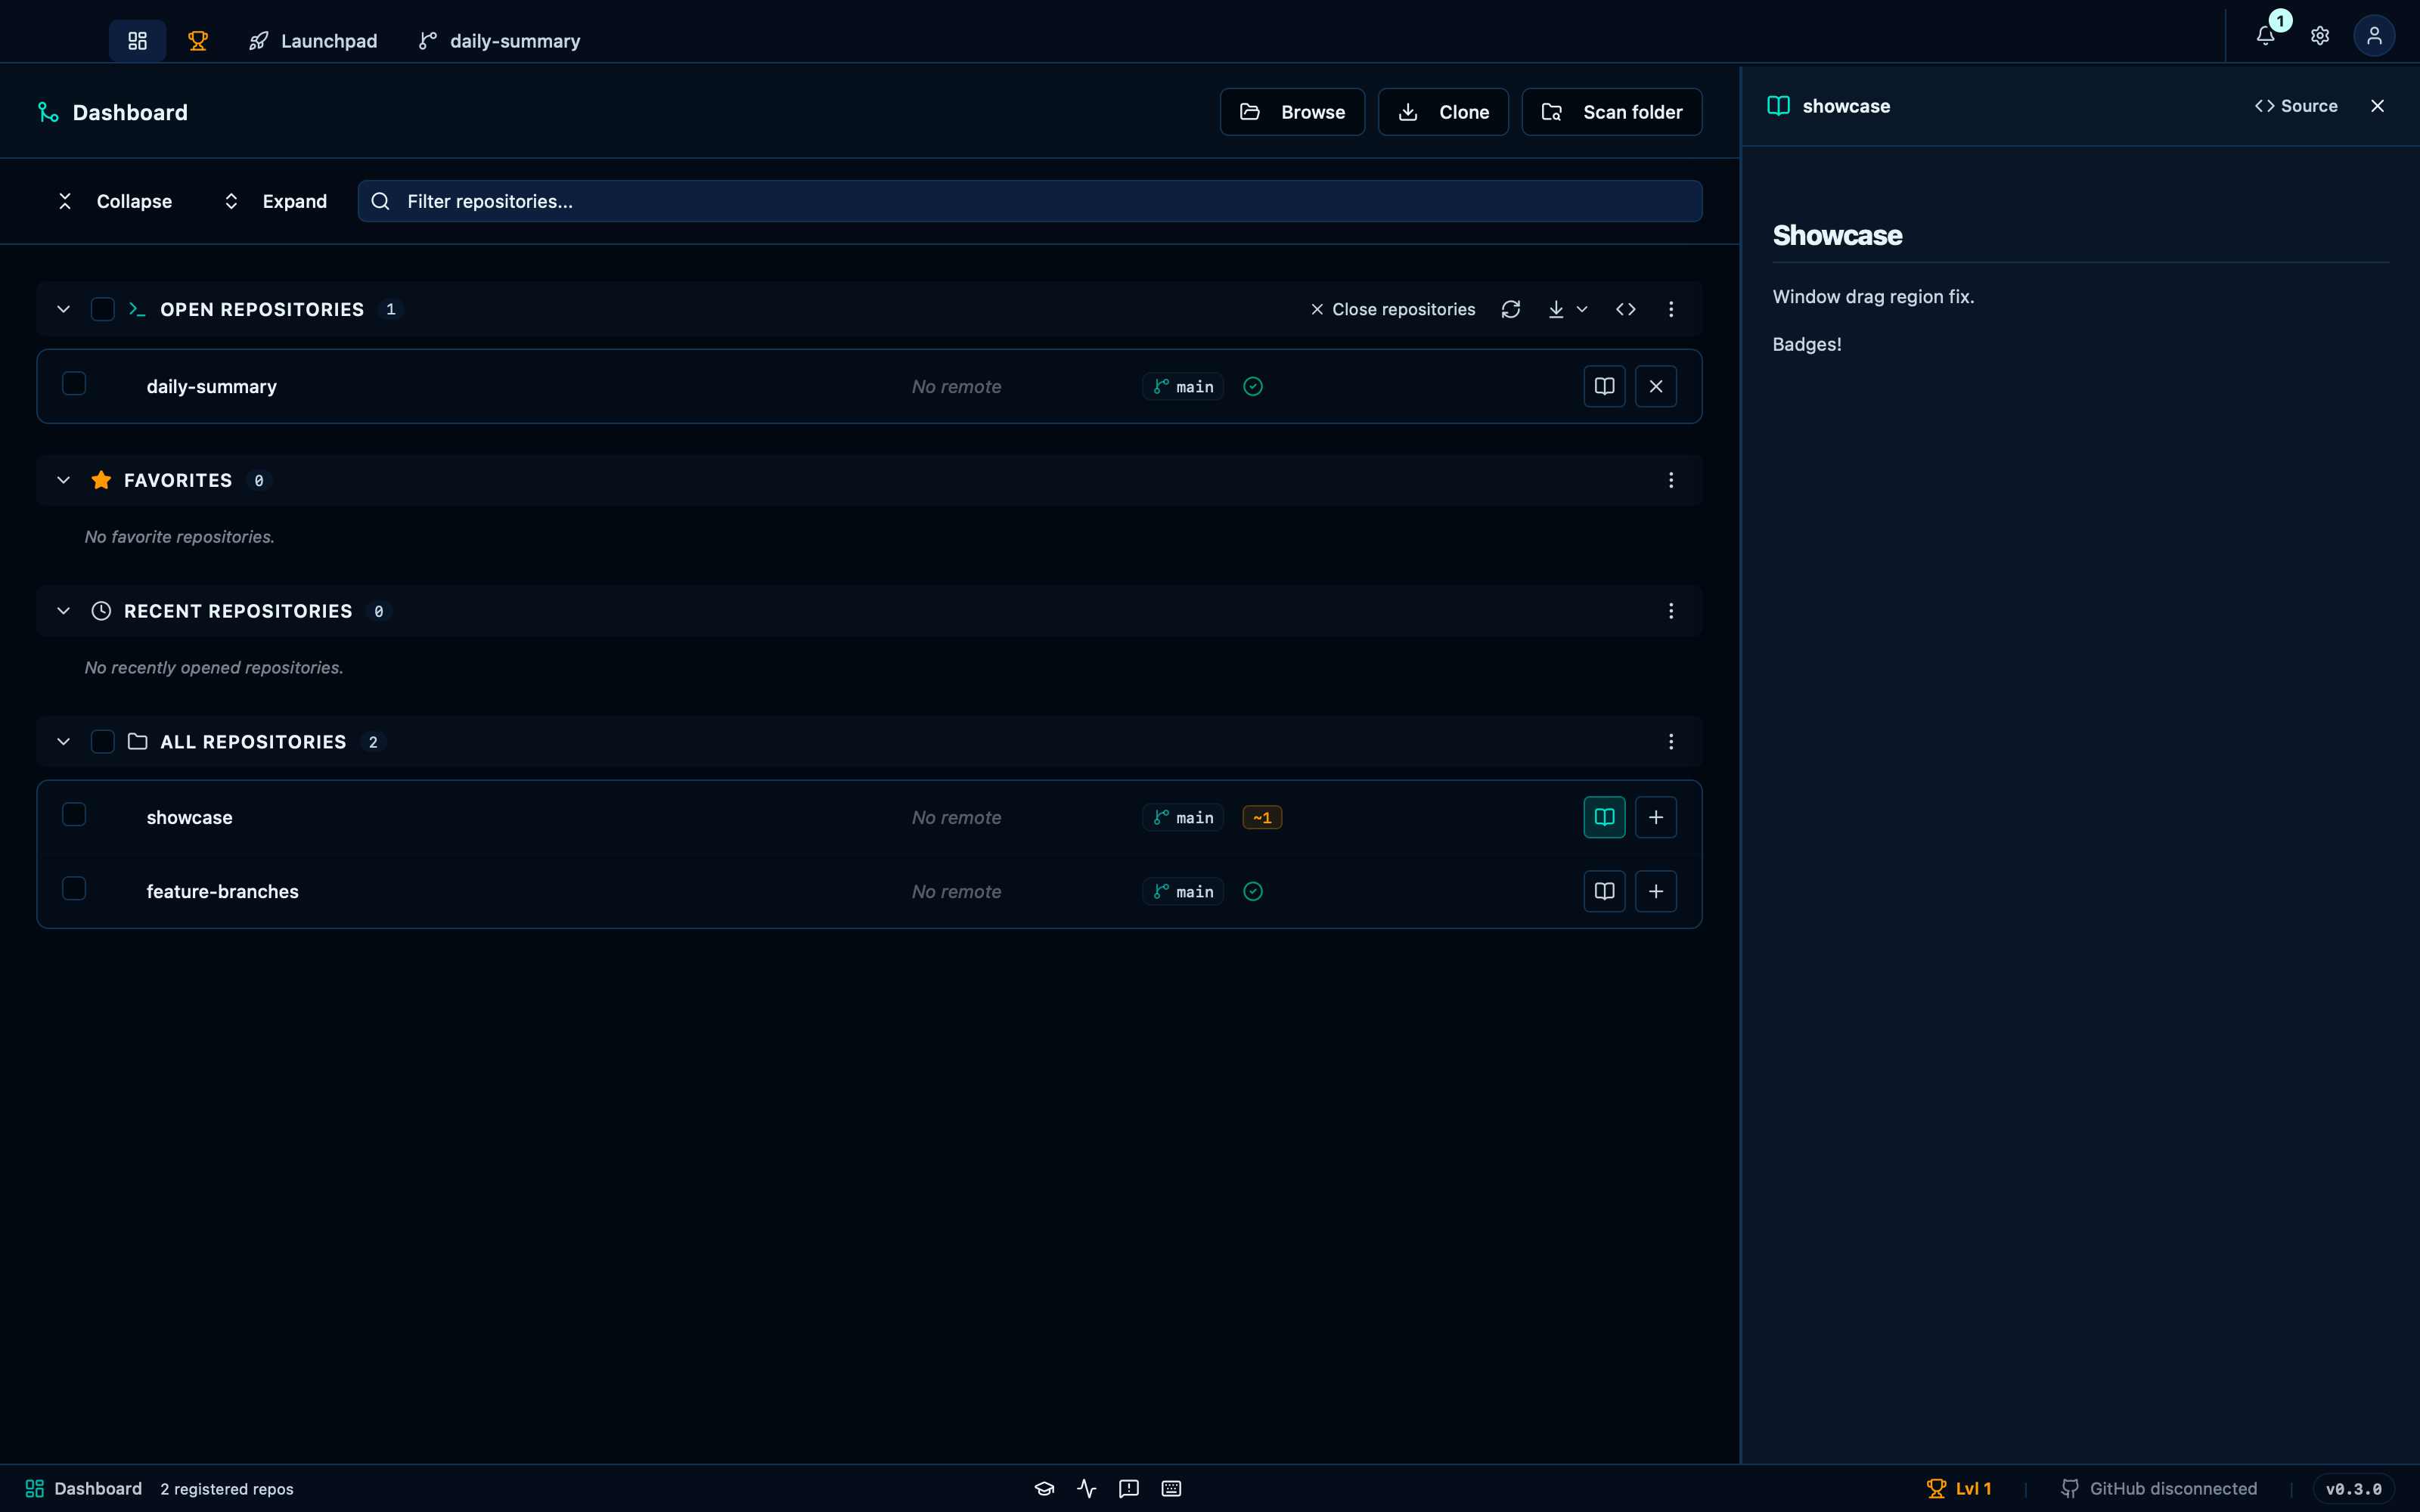Collapse all sections
The height and width of the screenshot is (1512, 2420).
click(x=114, y=201)
